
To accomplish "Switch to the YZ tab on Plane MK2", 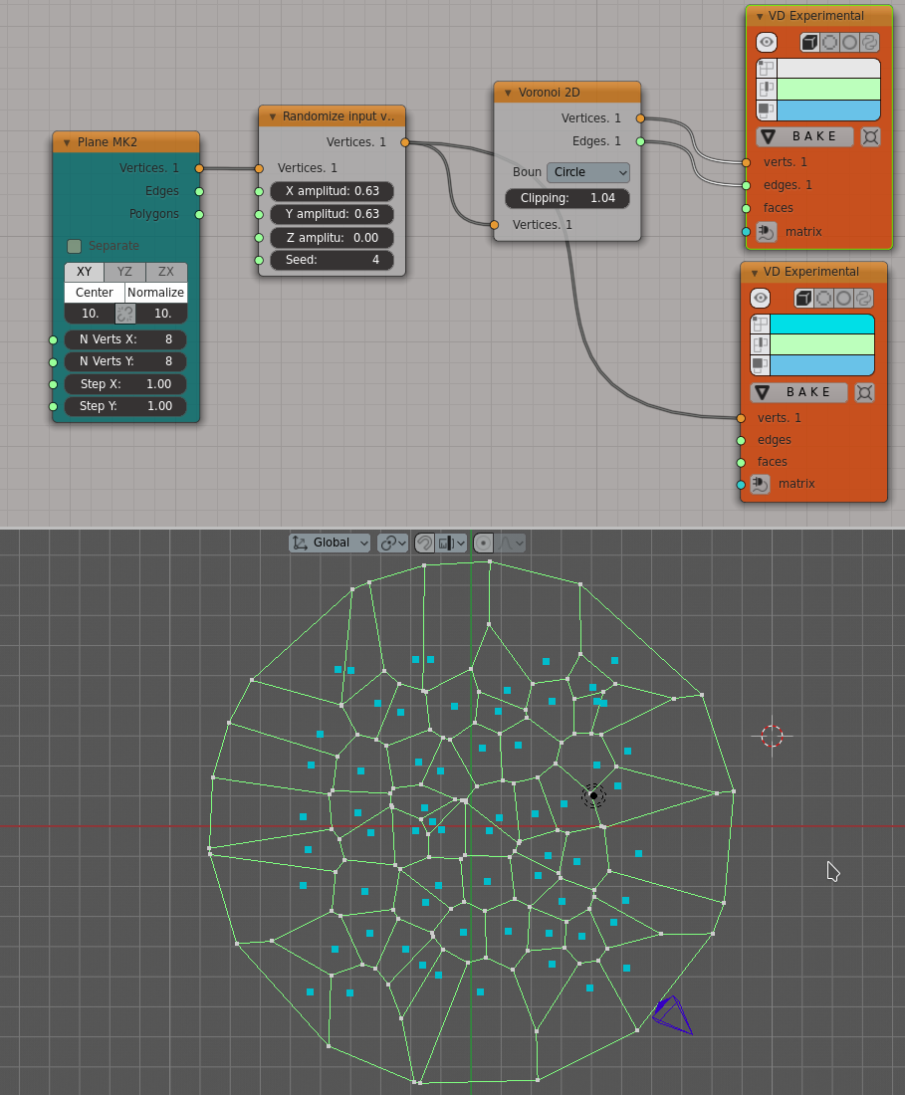I will tap(124, 272).
